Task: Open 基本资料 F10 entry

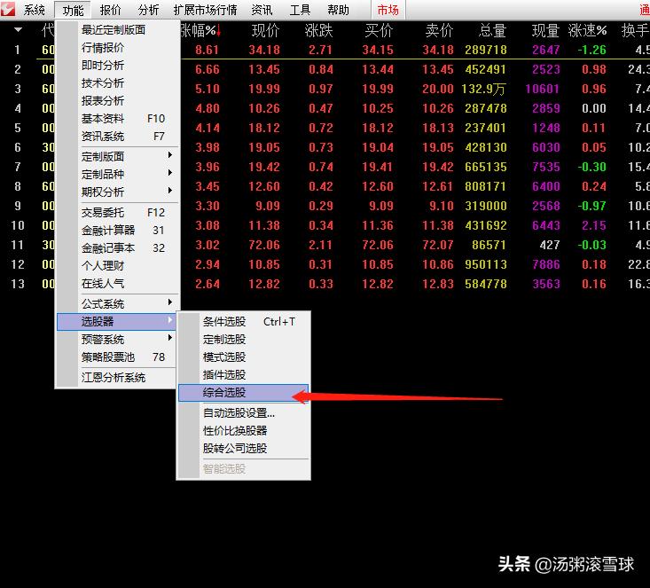Action: (116, 119)
